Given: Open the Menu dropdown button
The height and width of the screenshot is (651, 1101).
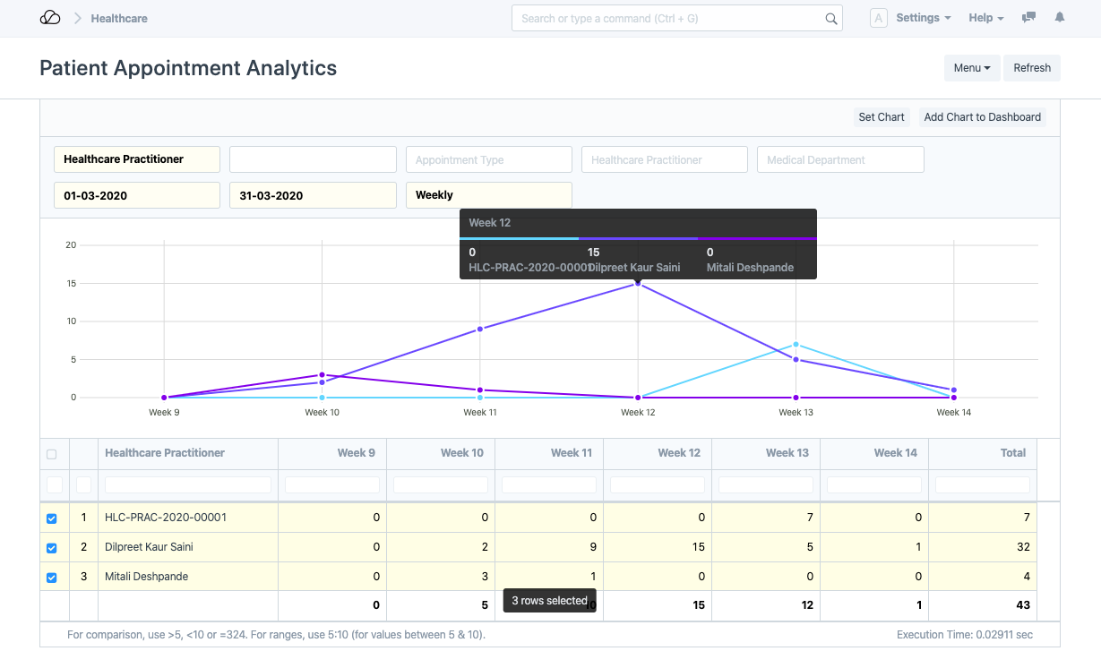Looking at the screenshot, I should point(971,68).
